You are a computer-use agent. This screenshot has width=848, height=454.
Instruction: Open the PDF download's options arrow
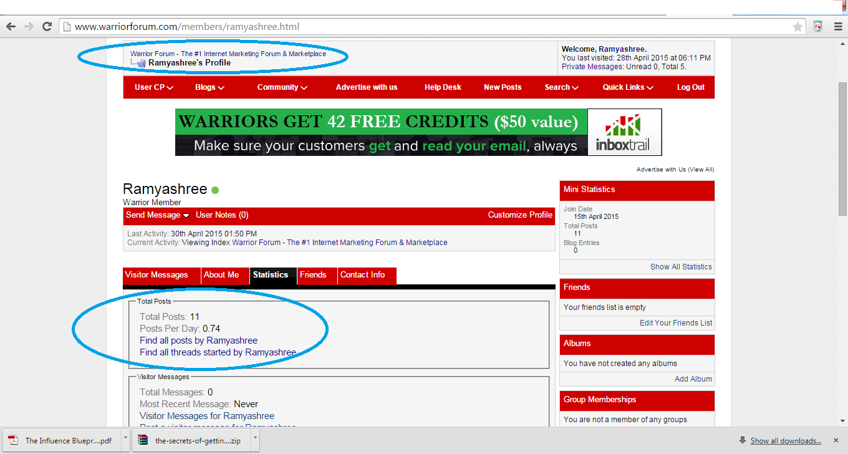click(125, 440)
